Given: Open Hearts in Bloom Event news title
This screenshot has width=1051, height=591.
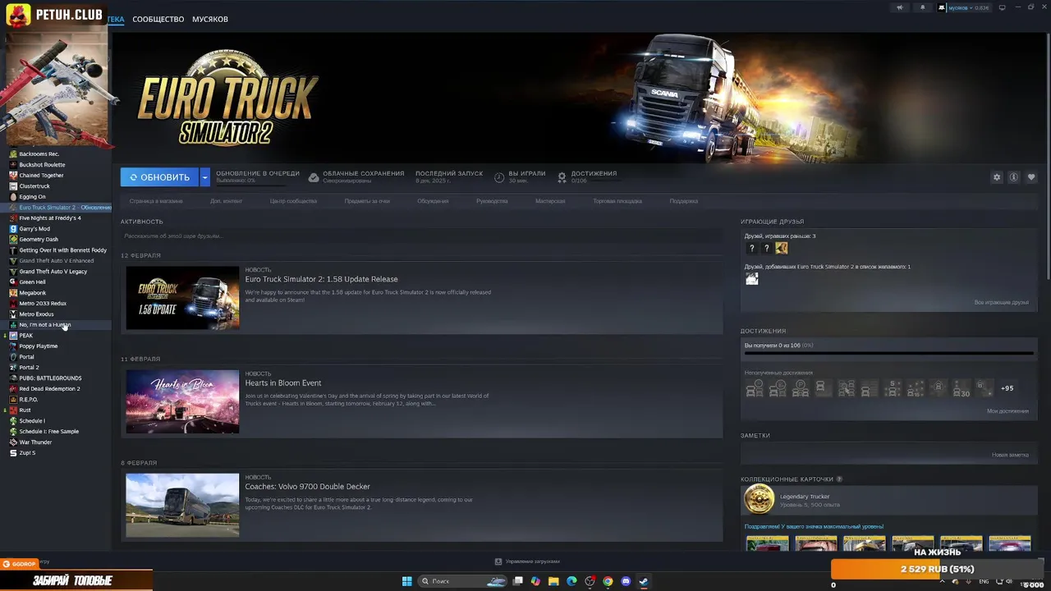Looking at the screenshot, I should click(283, 383).
